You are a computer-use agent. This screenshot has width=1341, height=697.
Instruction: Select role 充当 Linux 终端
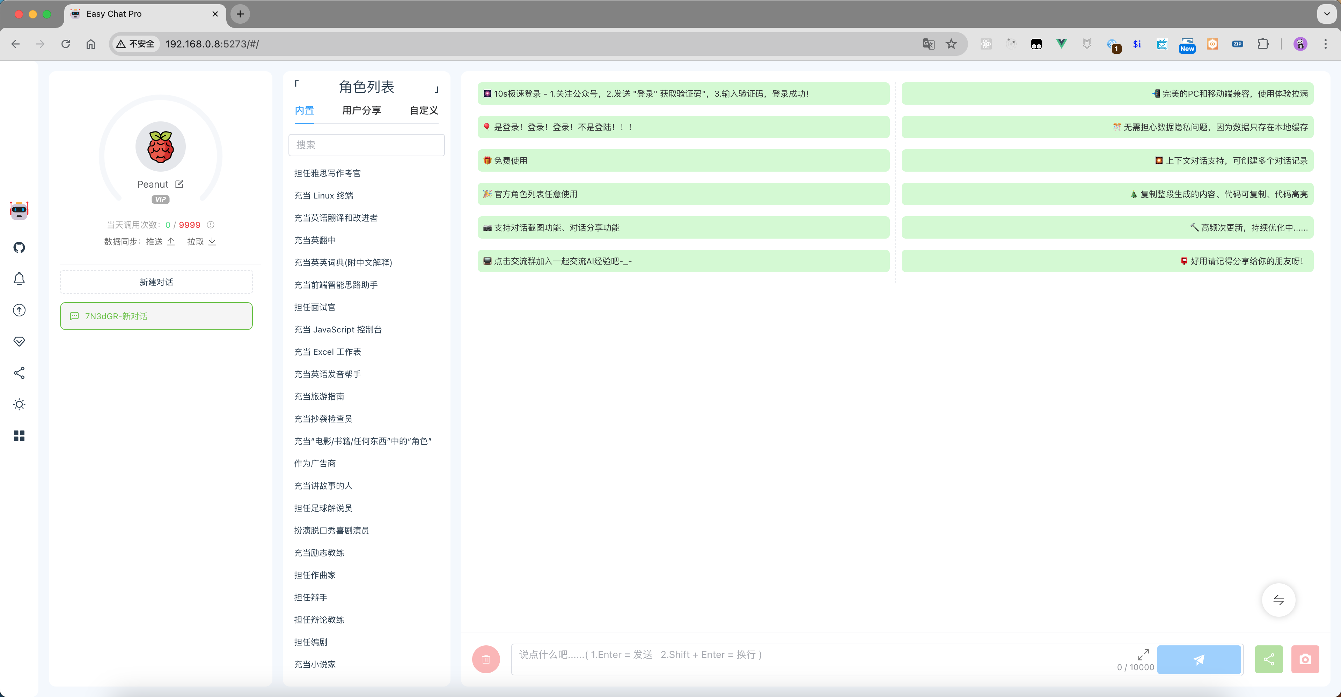(323, 196)
